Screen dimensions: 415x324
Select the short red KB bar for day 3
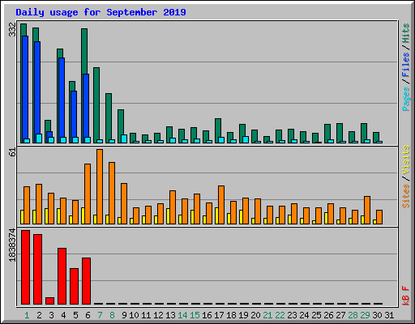(x=49, y=301)
